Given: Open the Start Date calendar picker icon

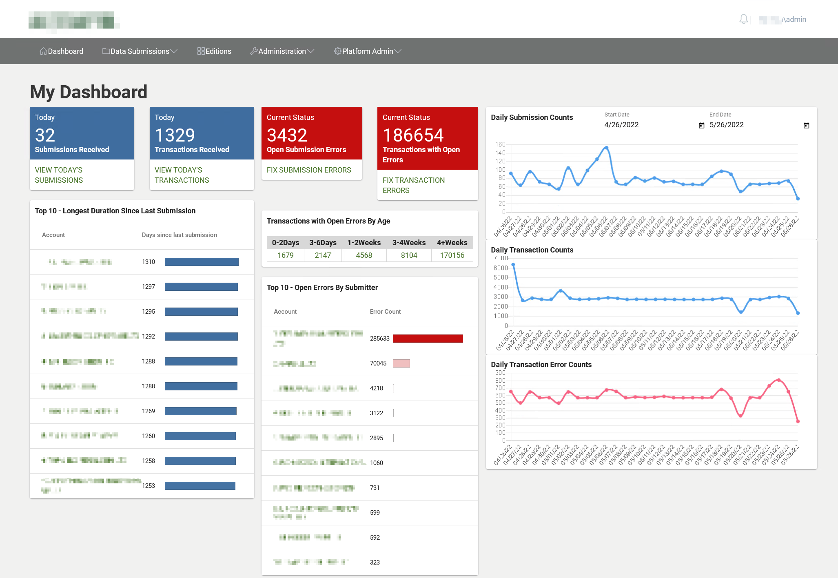Looking at the screenshot, I should [701, 125].
